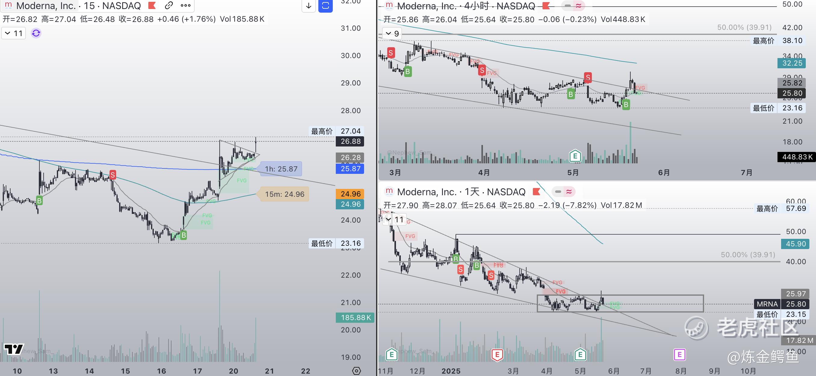Viewport: 816px width, 376px height.
Task: Click the grey 25.82 price tag on 4-hour chart
Action: pos(792,83)
